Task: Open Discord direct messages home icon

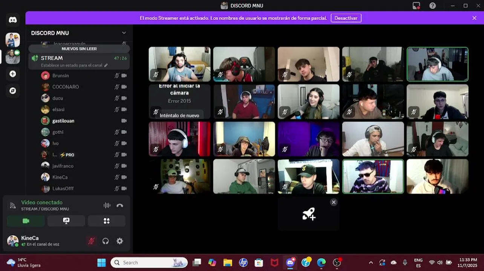Action: tap(13, 20)
